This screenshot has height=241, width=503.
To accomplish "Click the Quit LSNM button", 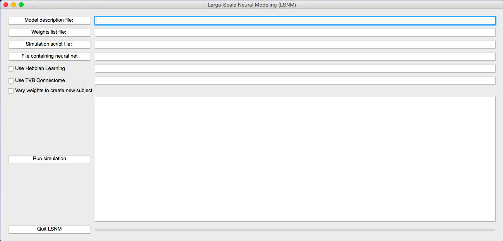I will click(x=50, y=229).
